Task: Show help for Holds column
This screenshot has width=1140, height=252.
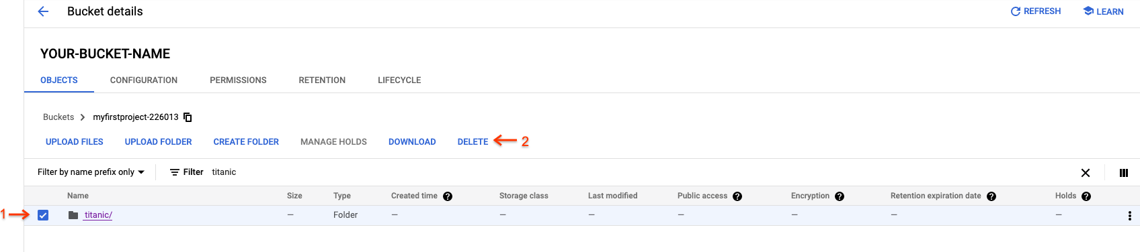Action: 1086,196
